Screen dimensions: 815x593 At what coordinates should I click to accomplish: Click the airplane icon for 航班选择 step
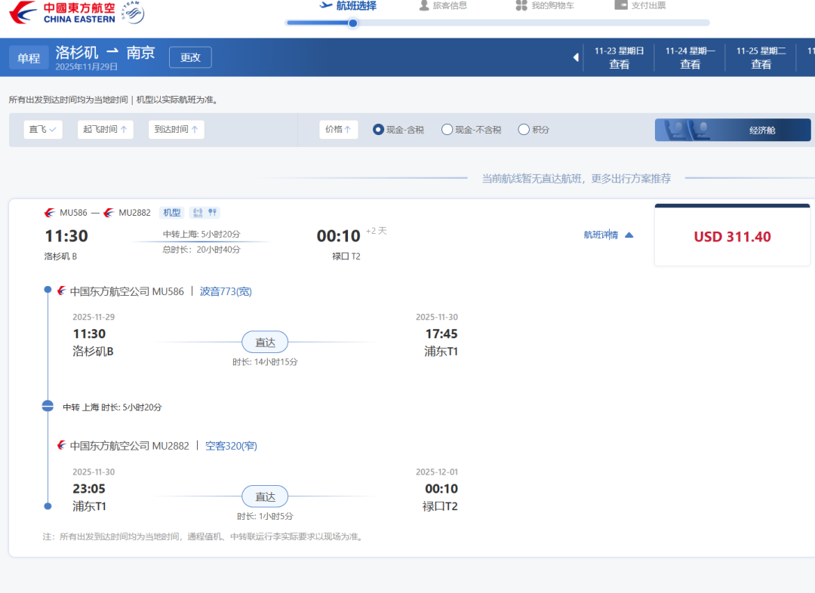point(327,5)
